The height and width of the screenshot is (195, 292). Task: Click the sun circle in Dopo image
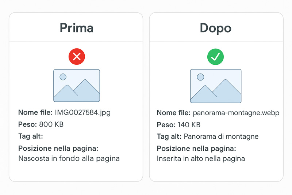click(x=200, y=77)
